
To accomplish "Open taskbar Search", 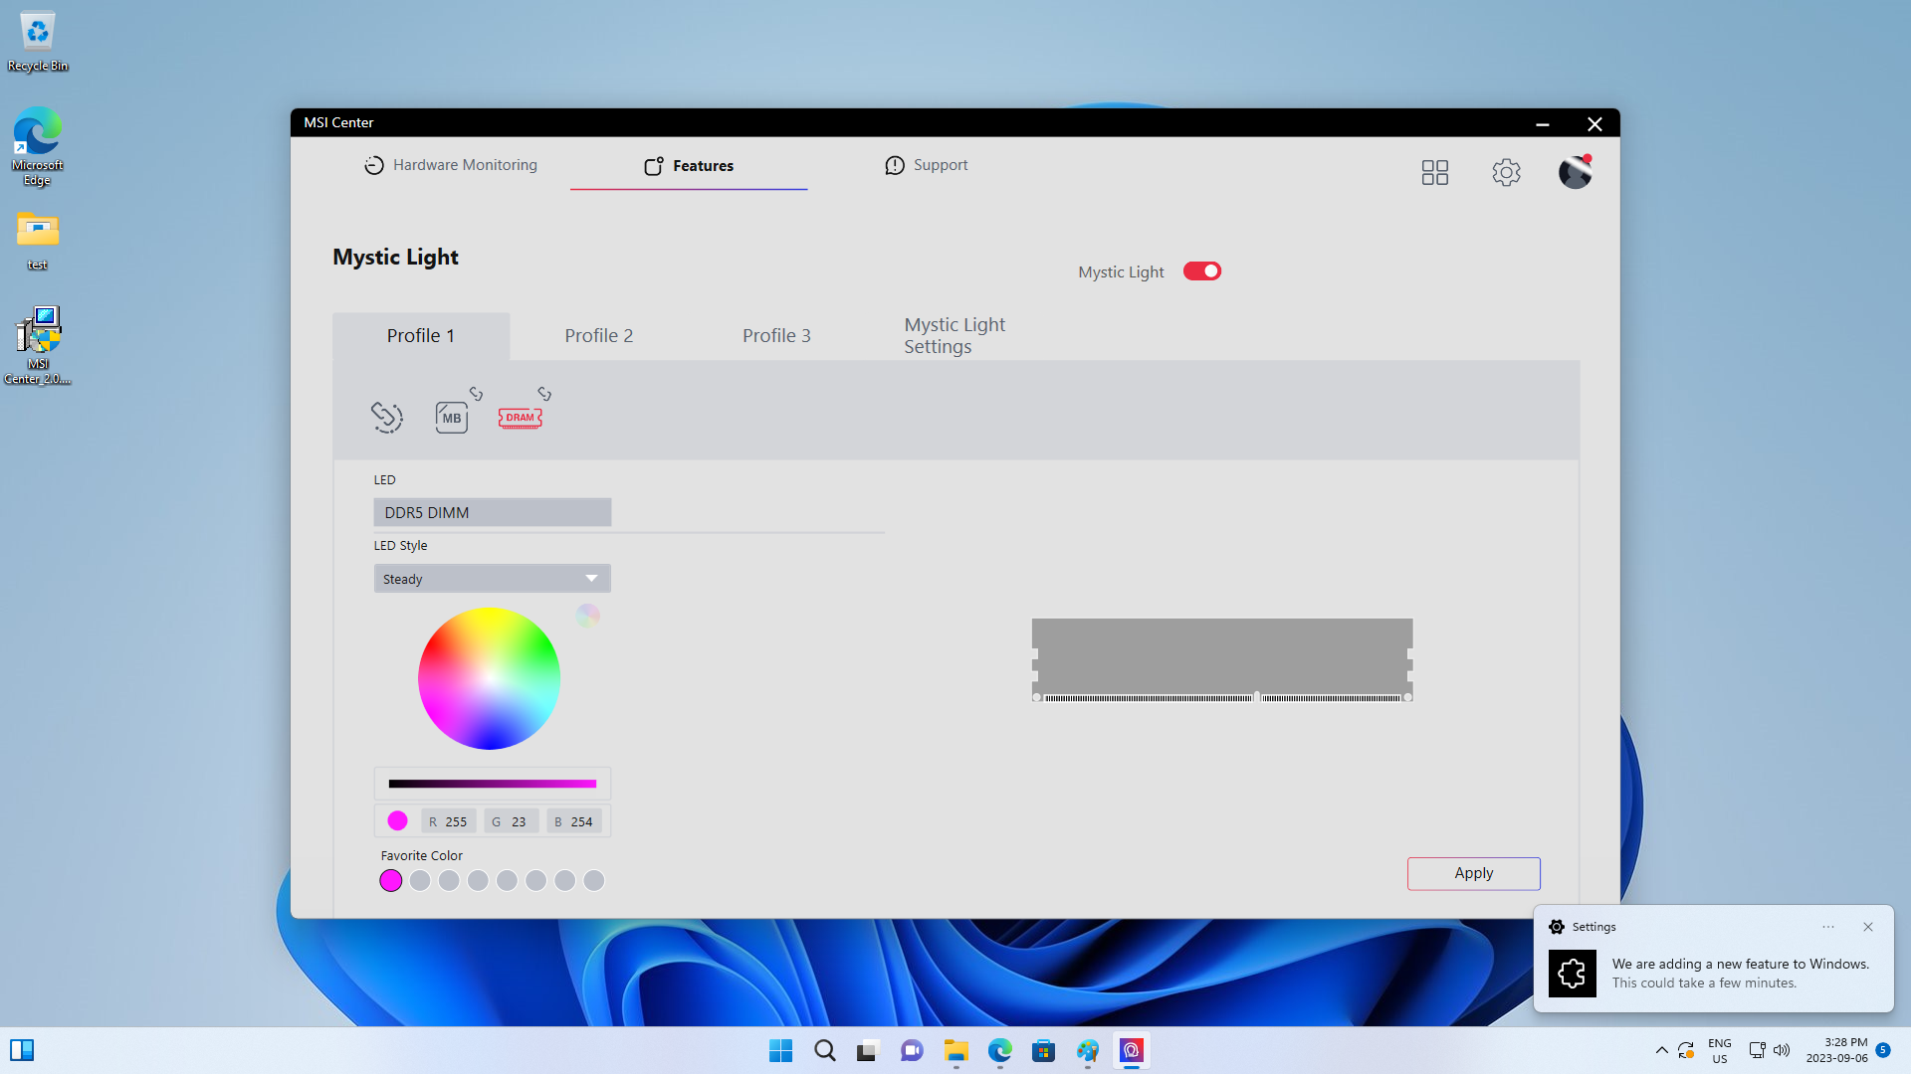I will tap(825, 1051).
